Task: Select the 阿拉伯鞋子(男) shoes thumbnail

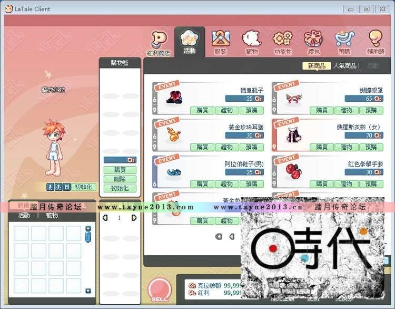Action: 174,172
